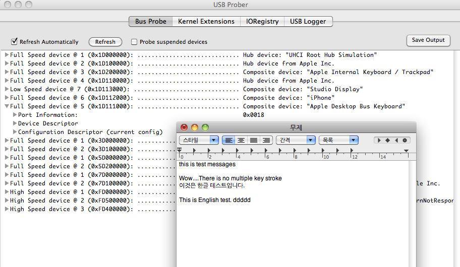Expand the device at 0x5D200000
460x267 pixels.
pos(7,166)
